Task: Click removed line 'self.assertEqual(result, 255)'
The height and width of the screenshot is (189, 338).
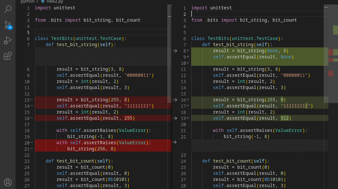Action: (x=95, y=118)
